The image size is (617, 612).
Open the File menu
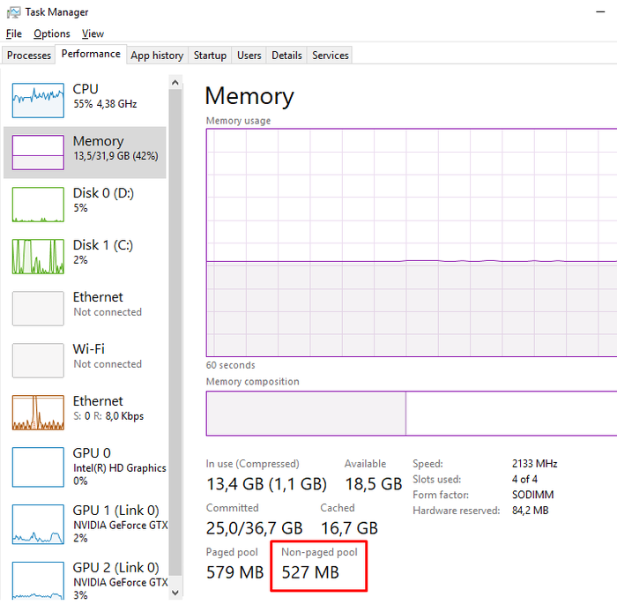pyautogui.click(x=13, y=34)
